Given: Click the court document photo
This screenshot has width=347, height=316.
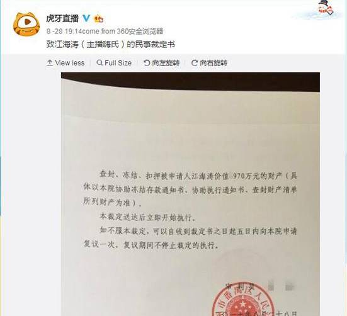Looking at the screenshot, I should pyautogui.click(x=190, y=194).
